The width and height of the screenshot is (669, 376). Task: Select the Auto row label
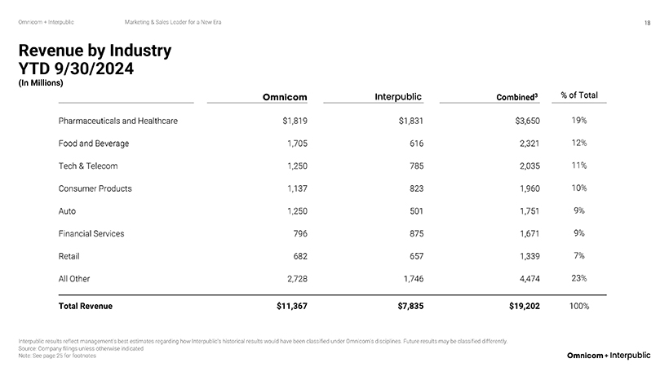[x=67, y=210]
